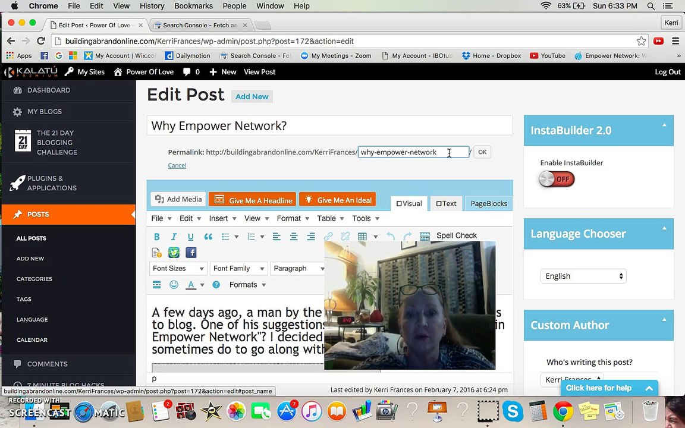The image size is (685, 428).
Task: Switch to Search Console browser tab
Action: coord(200,25)
